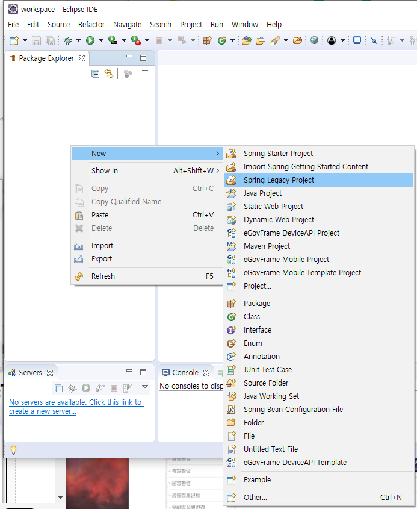Open dropdown arrow next to Run icon

click(x=101, y=40)
